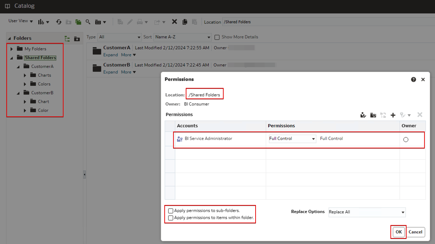Click the favorites folder star icon in Folders pane
This screenshot has height=244, width=435.
coord(77,38)
